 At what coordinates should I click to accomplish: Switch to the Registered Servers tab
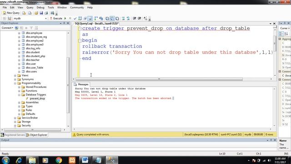[13, 135]
